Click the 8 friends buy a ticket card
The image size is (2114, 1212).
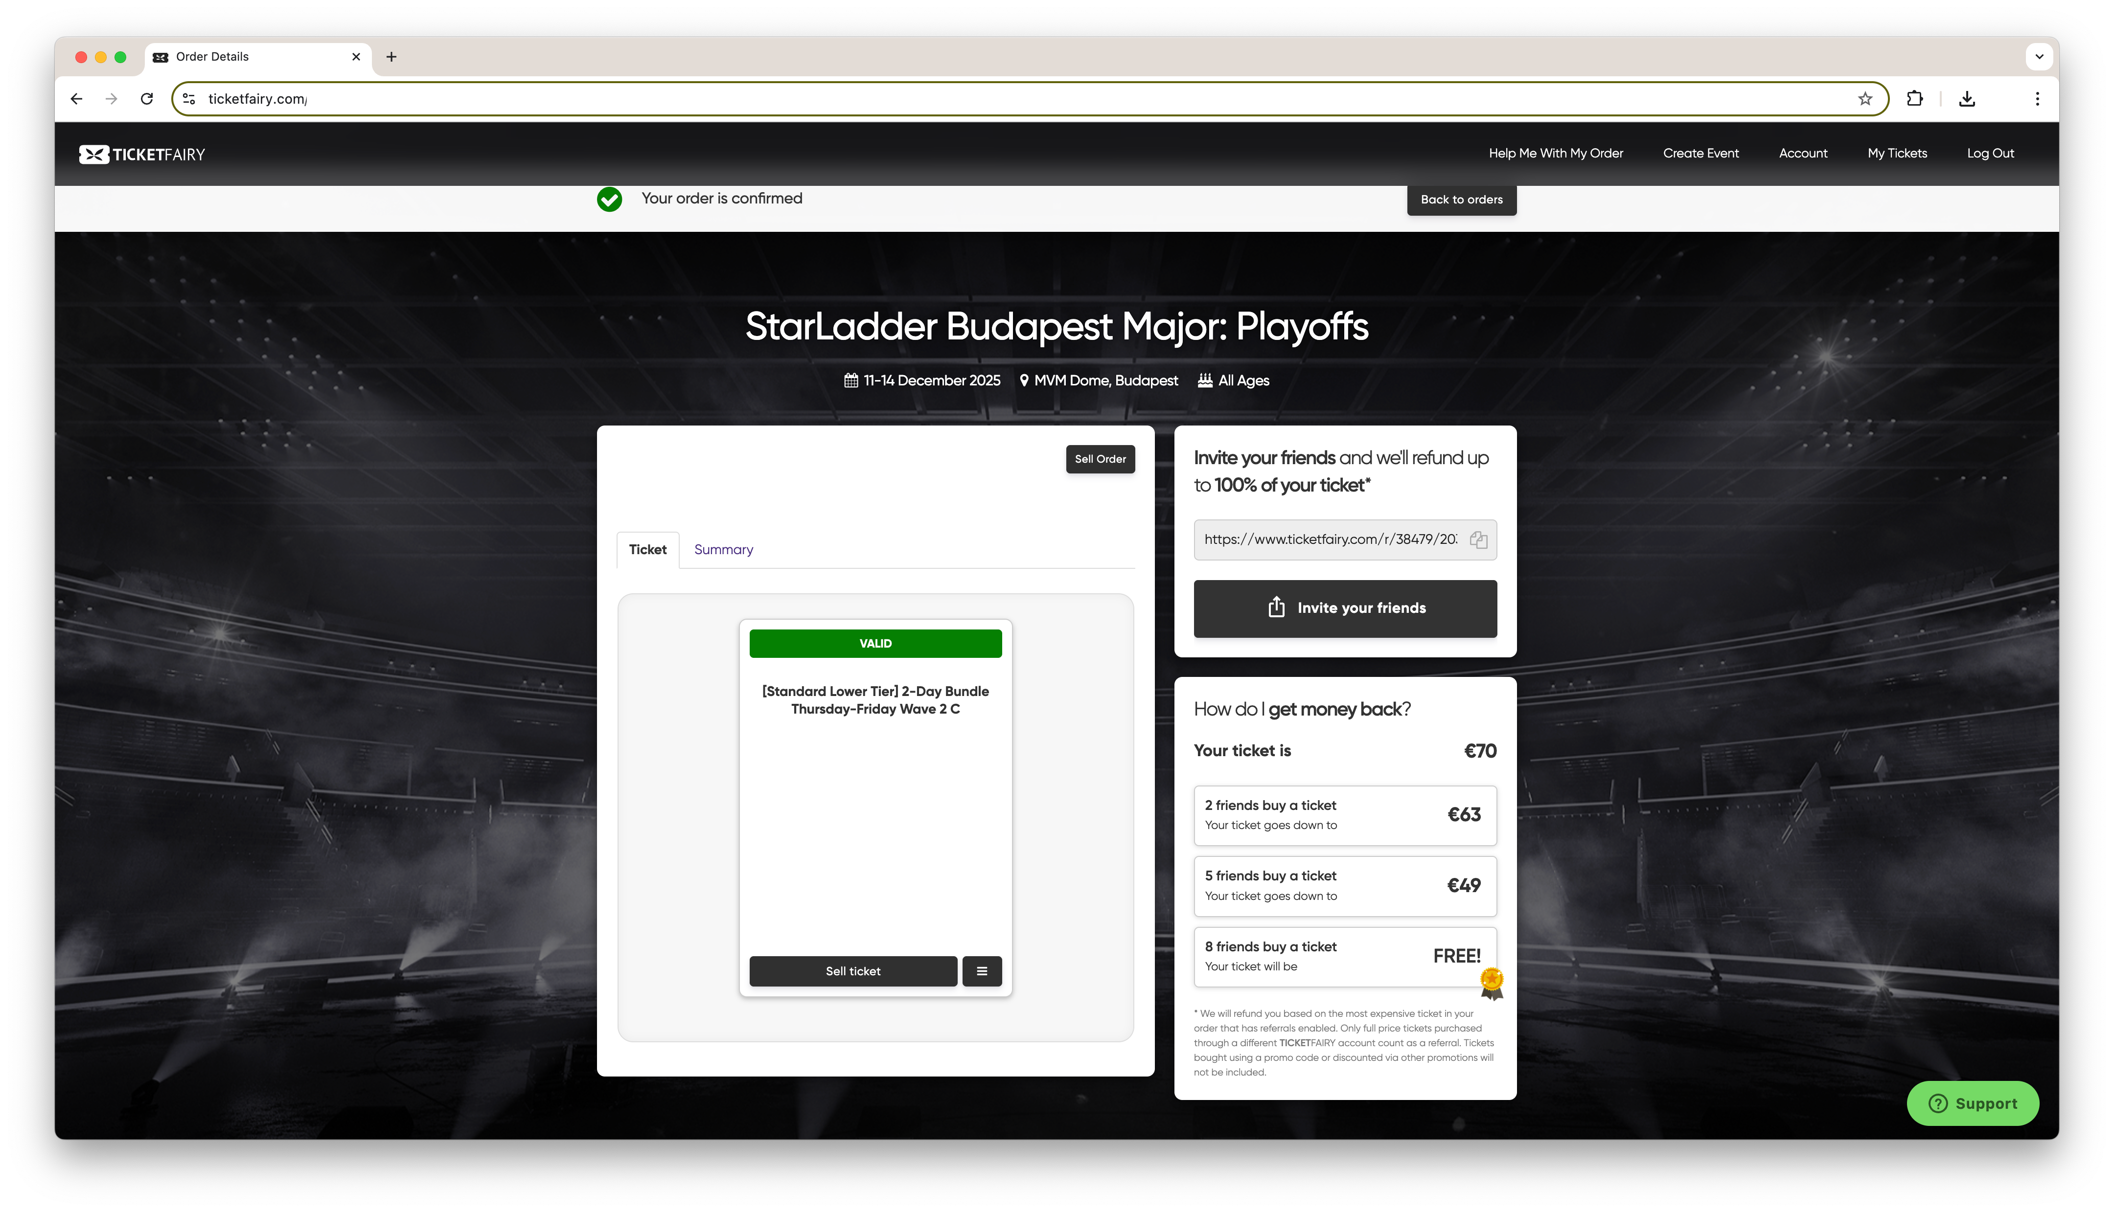click(x=1345, y=957)
